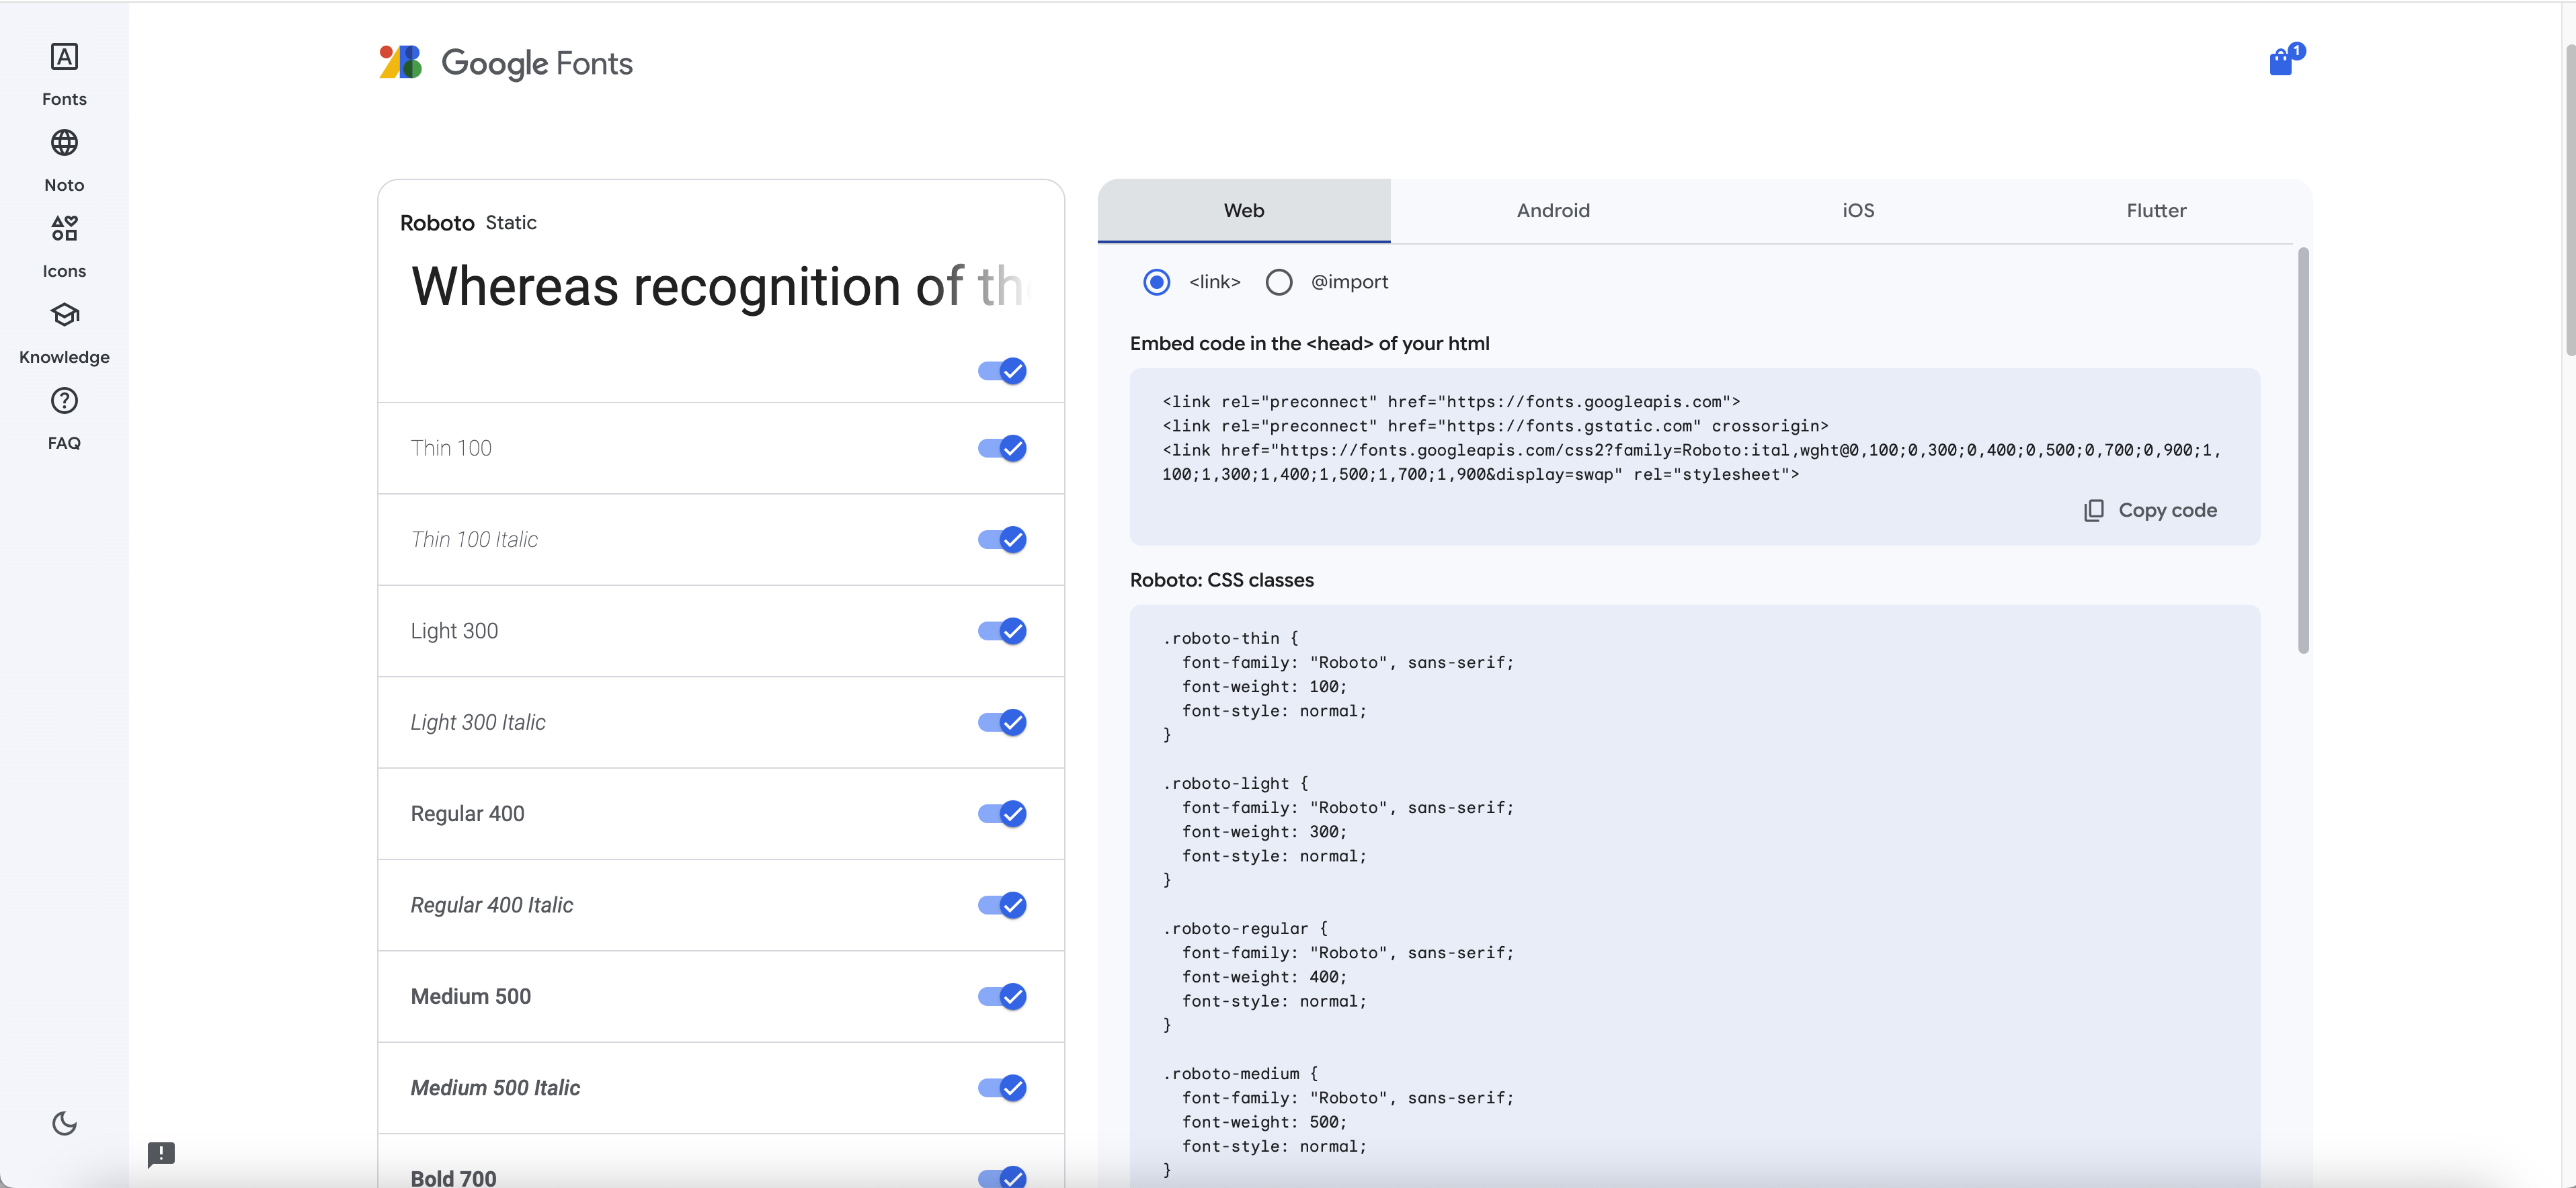The height and width of the screenshot is (1188, 2576).
Task: Switch to the Android tab
Action: (x=1553, y=211)
